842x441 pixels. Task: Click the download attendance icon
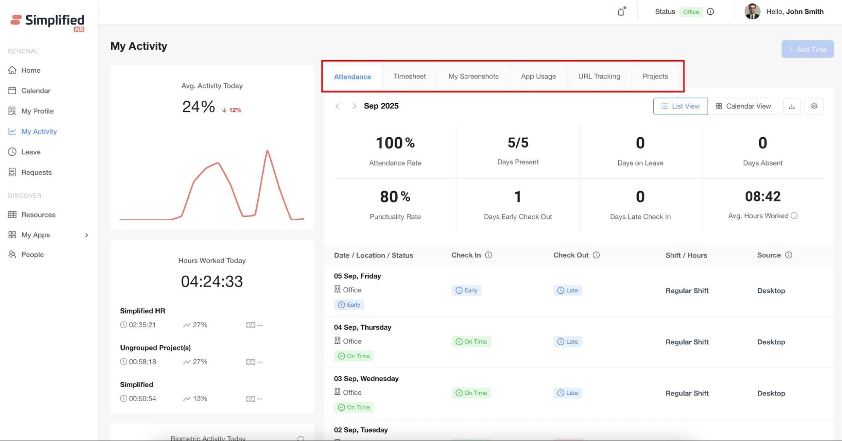click(x=792, y=106)
